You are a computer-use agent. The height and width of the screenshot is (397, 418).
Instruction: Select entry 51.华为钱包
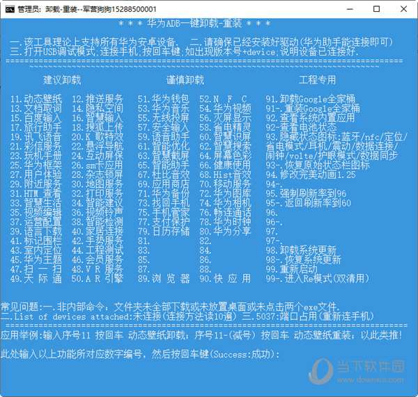164,99
